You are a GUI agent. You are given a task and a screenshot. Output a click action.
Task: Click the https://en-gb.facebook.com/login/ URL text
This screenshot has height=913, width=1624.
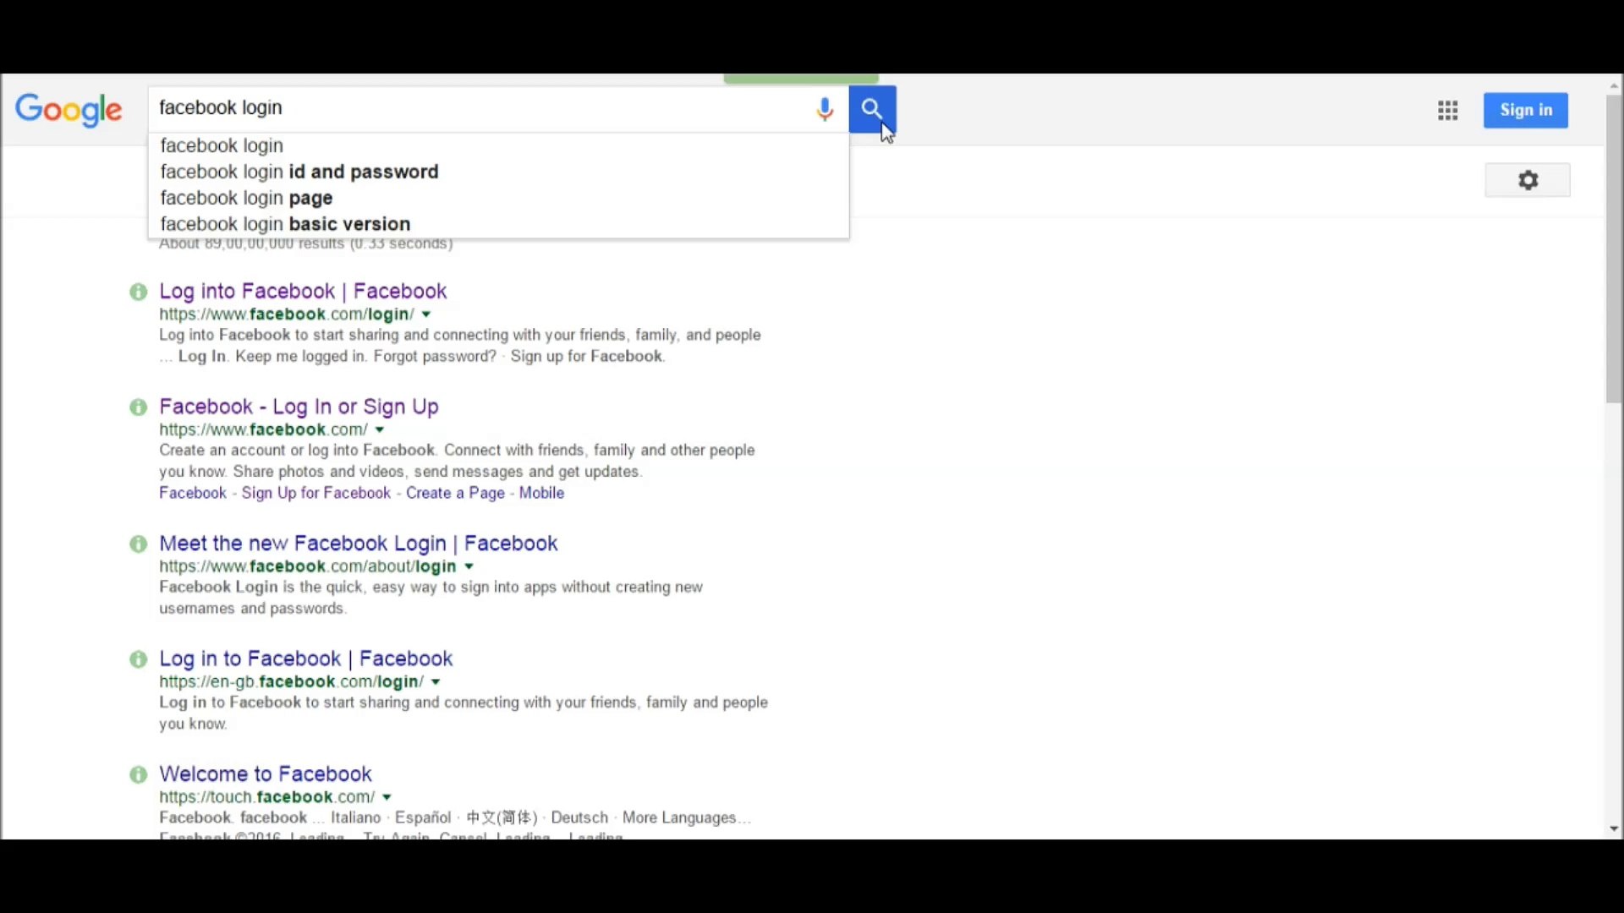pos(291,682)
